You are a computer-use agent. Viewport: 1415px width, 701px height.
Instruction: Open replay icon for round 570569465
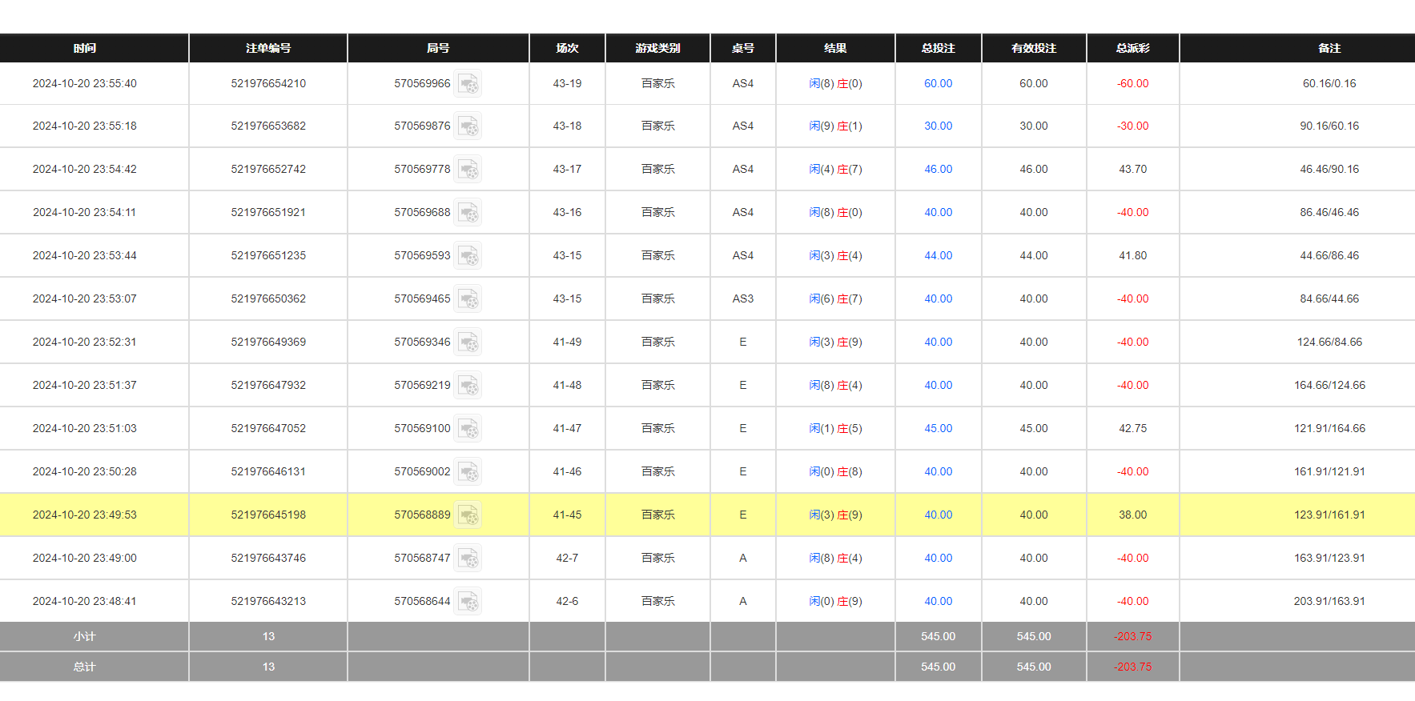468,299
